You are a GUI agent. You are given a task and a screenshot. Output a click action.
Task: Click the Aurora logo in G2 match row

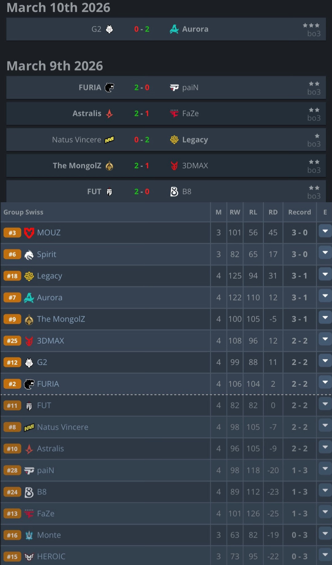click(174, 29)
